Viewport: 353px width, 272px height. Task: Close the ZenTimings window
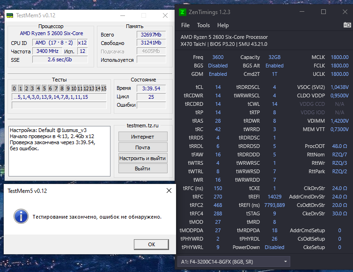(345, 12)
